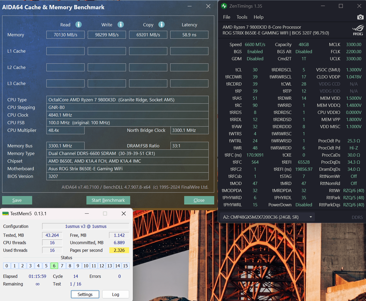The width and height of the screenshot is (366, 301).
Task: Click the ProcOdt Pu value 25.3 Ω
Action: (354, 141)
